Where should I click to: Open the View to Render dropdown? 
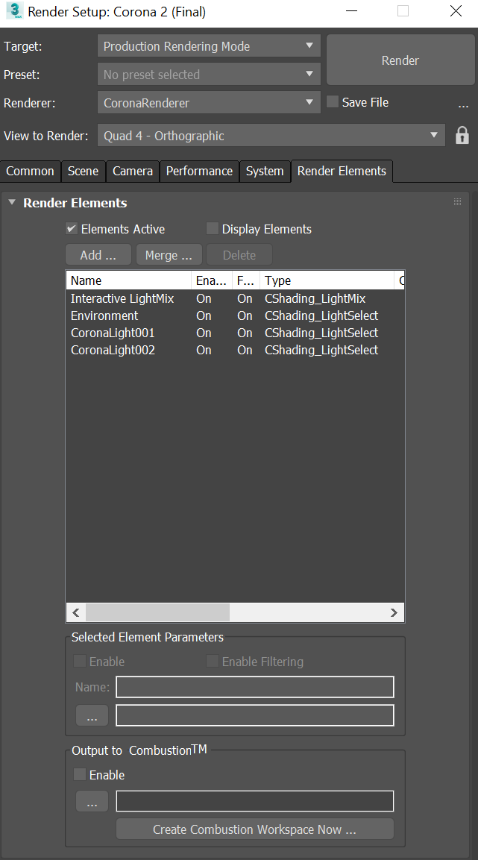point(271,136)
